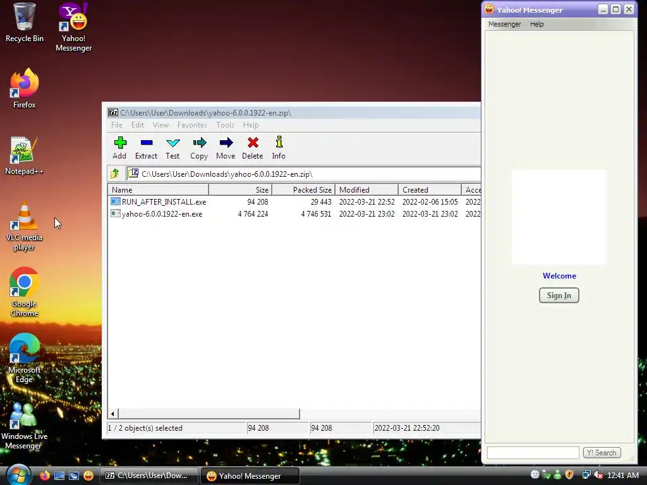Open the Tools menu in 7-Zip
647x485 pixels.
click(x=226, y=125)
